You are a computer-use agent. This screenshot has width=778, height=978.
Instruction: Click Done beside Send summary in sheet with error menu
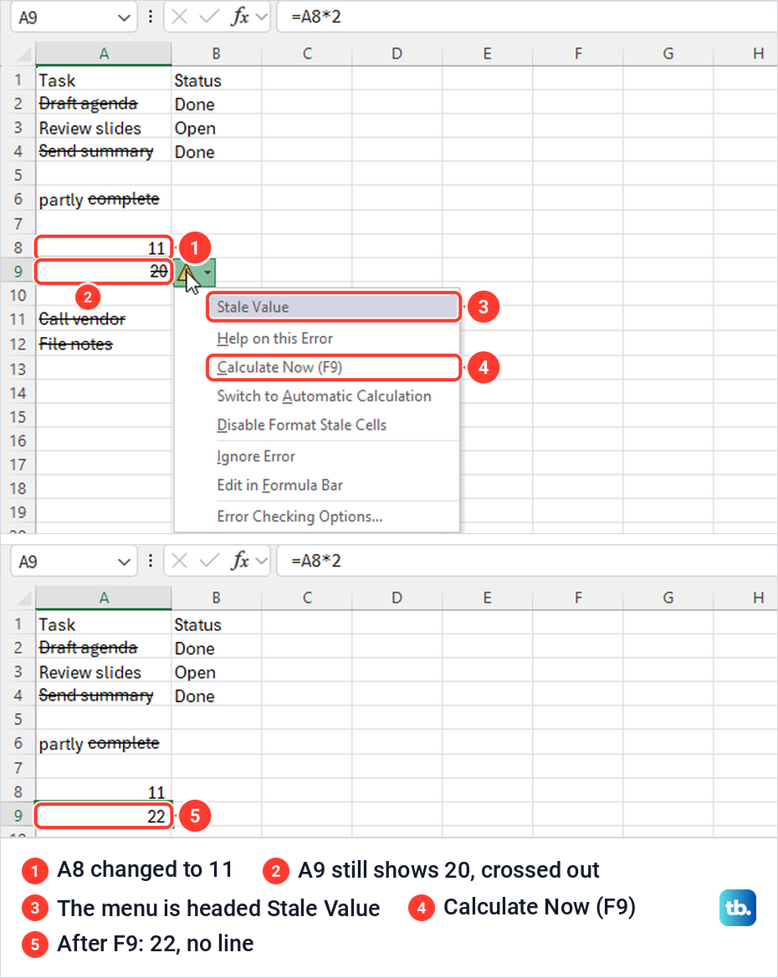(217, 151)
